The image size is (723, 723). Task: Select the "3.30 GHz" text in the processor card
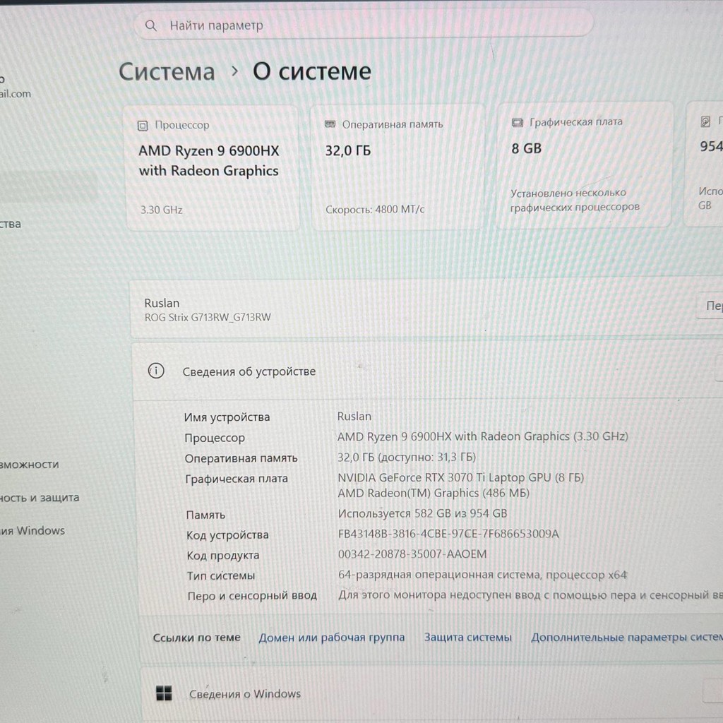pyautogui.click(x=162, y=210)
